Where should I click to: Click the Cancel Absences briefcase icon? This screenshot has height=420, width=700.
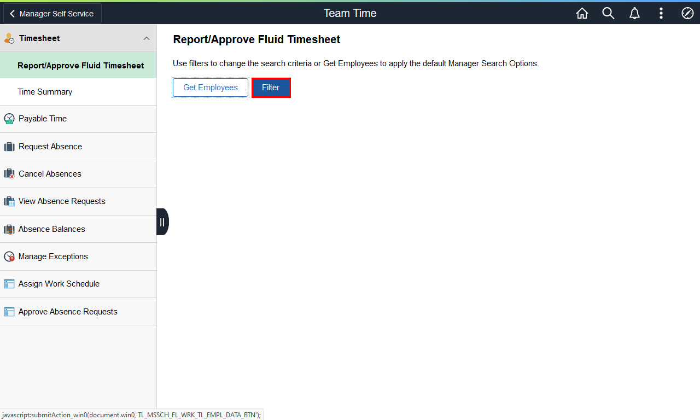(9, 174)
